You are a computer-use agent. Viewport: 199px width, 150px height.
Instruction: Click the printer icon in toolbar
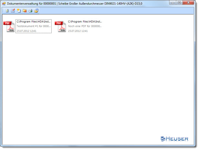pyautogui.click(x=30, y=11)
